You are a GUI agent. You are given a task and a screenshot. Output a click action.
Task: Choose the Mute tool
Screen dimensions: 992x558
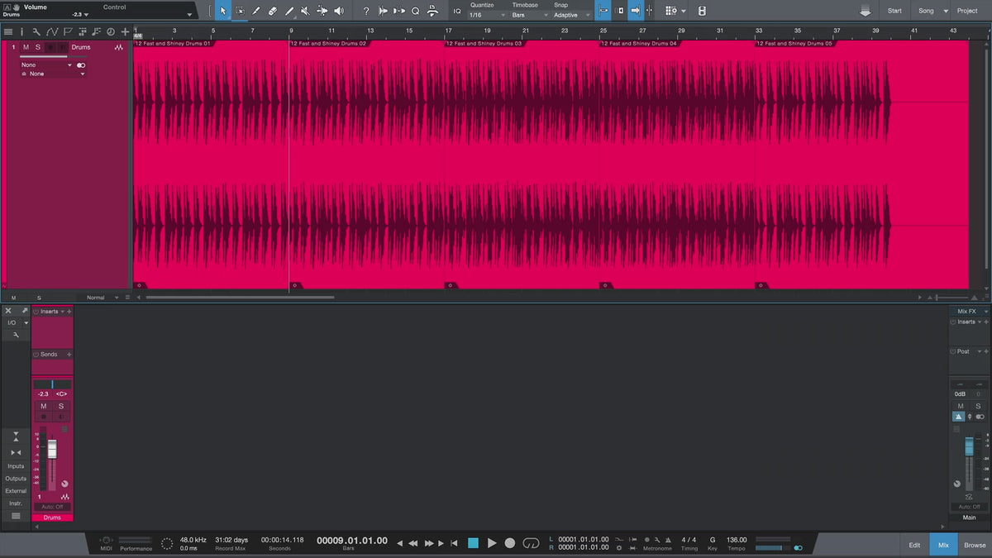305,11
